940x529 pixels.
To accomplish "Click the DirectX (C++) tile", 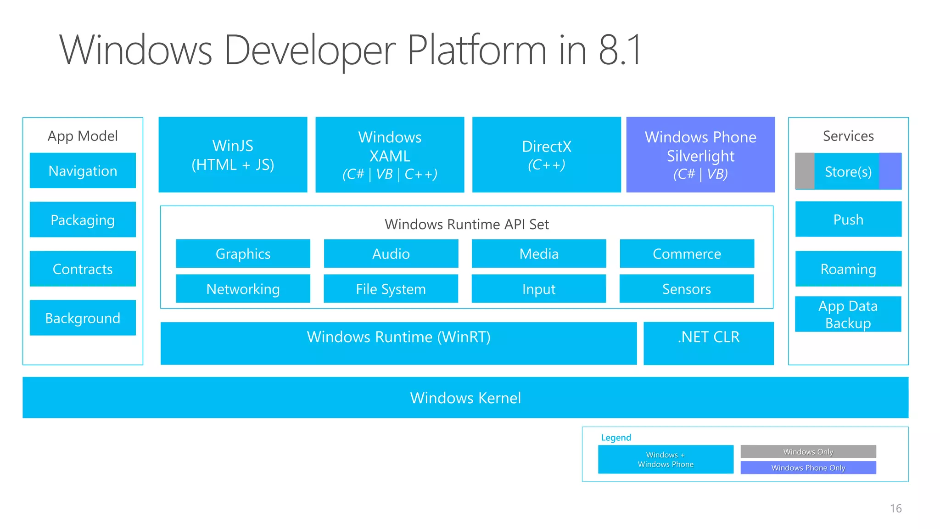I will tap(546, 155).
